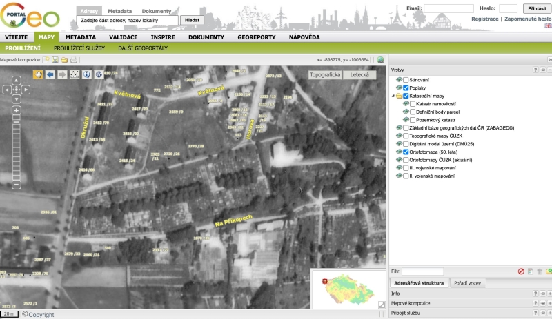
Task: Activate the info query tool
Action: click(x=87, y=74)
